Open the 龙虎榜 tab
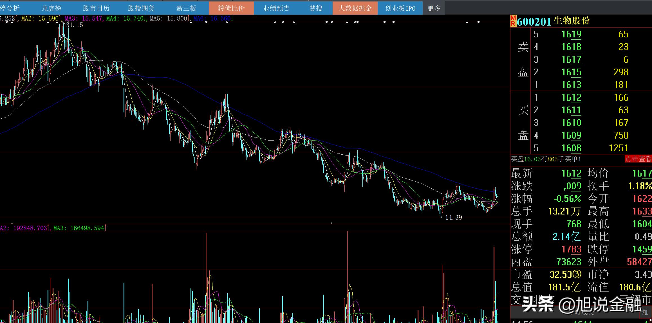652x323 pixels. (51, 8)
